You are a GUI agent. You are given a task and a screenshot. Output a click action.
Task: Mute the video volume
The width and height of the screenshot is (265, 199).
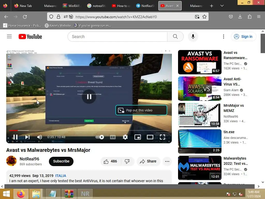point(39,137)
